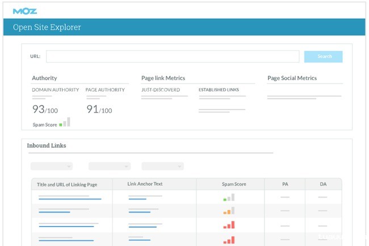Click into the URL input field
This screenshot has width=369, height=246.
(x=173, y=57)
